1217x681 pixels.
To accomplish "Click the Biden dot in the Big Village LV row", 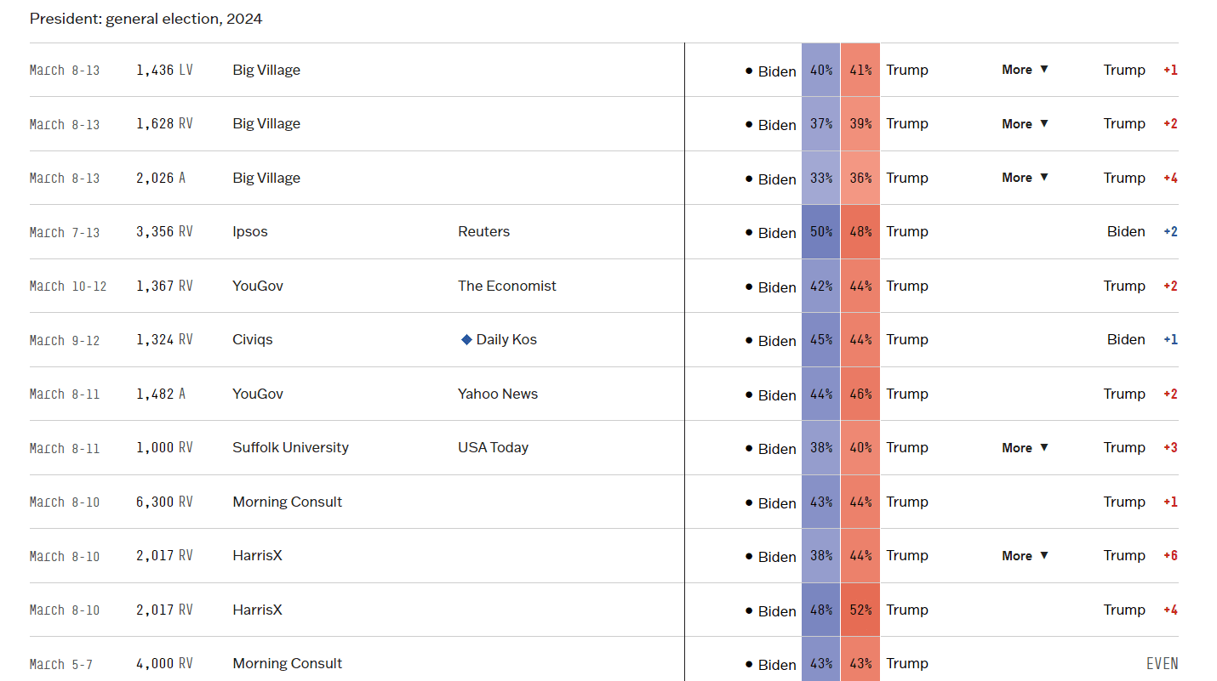I will pos(747,71).
